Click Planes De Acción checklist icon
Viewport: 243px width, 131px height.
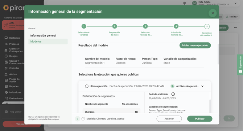(x=6, y=80)
